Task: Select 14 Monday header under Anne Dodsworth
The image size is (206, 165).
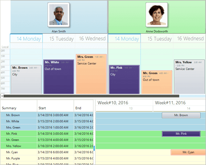Action: tap(124, 39)
